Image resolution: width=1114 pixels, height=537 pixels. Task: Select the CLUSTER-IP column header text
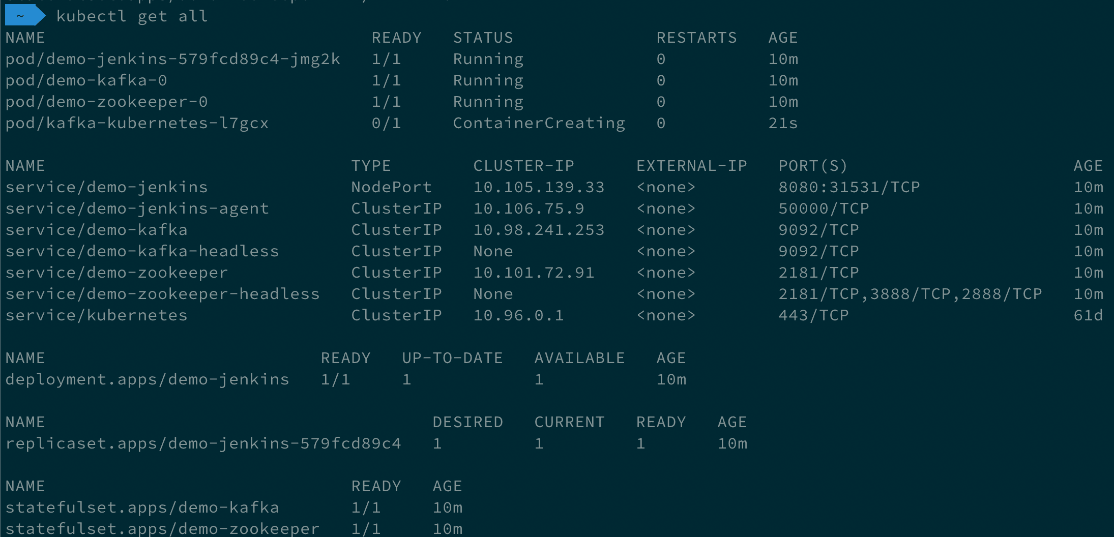(523, 165)
